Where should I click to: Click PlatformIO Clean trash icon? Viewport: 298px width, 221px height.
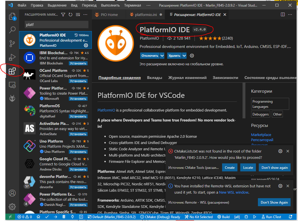(64, 217)
